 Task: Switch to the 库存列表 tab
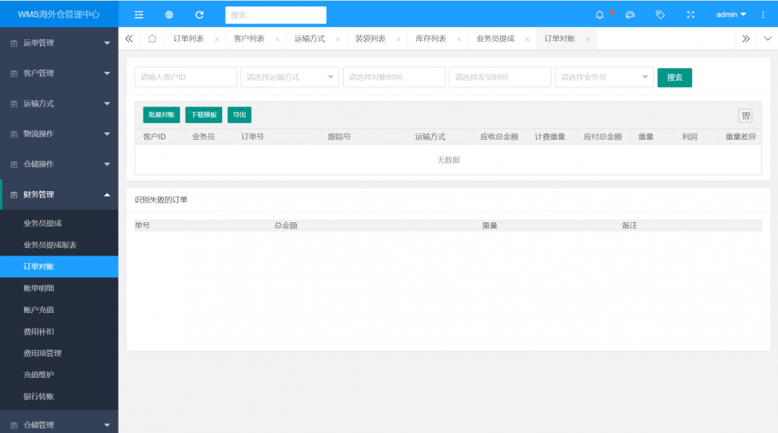coord(431,39)
